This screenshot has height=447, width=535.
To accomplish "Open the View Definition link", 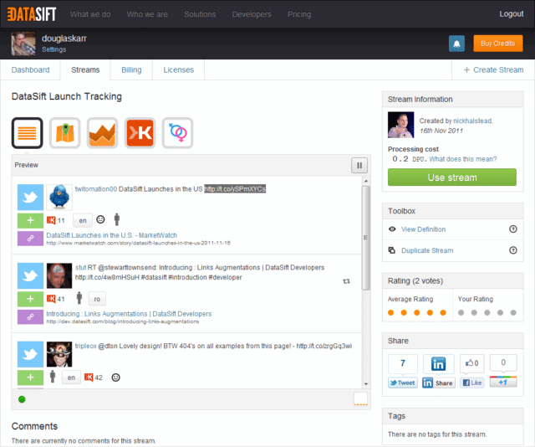I will 424,229.
